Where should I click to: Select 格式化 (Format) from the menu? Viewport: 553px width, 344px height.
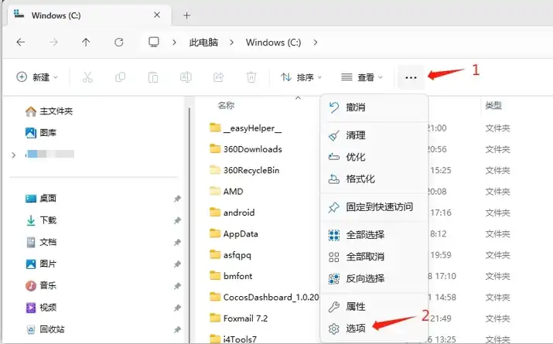tap(374, 179)
